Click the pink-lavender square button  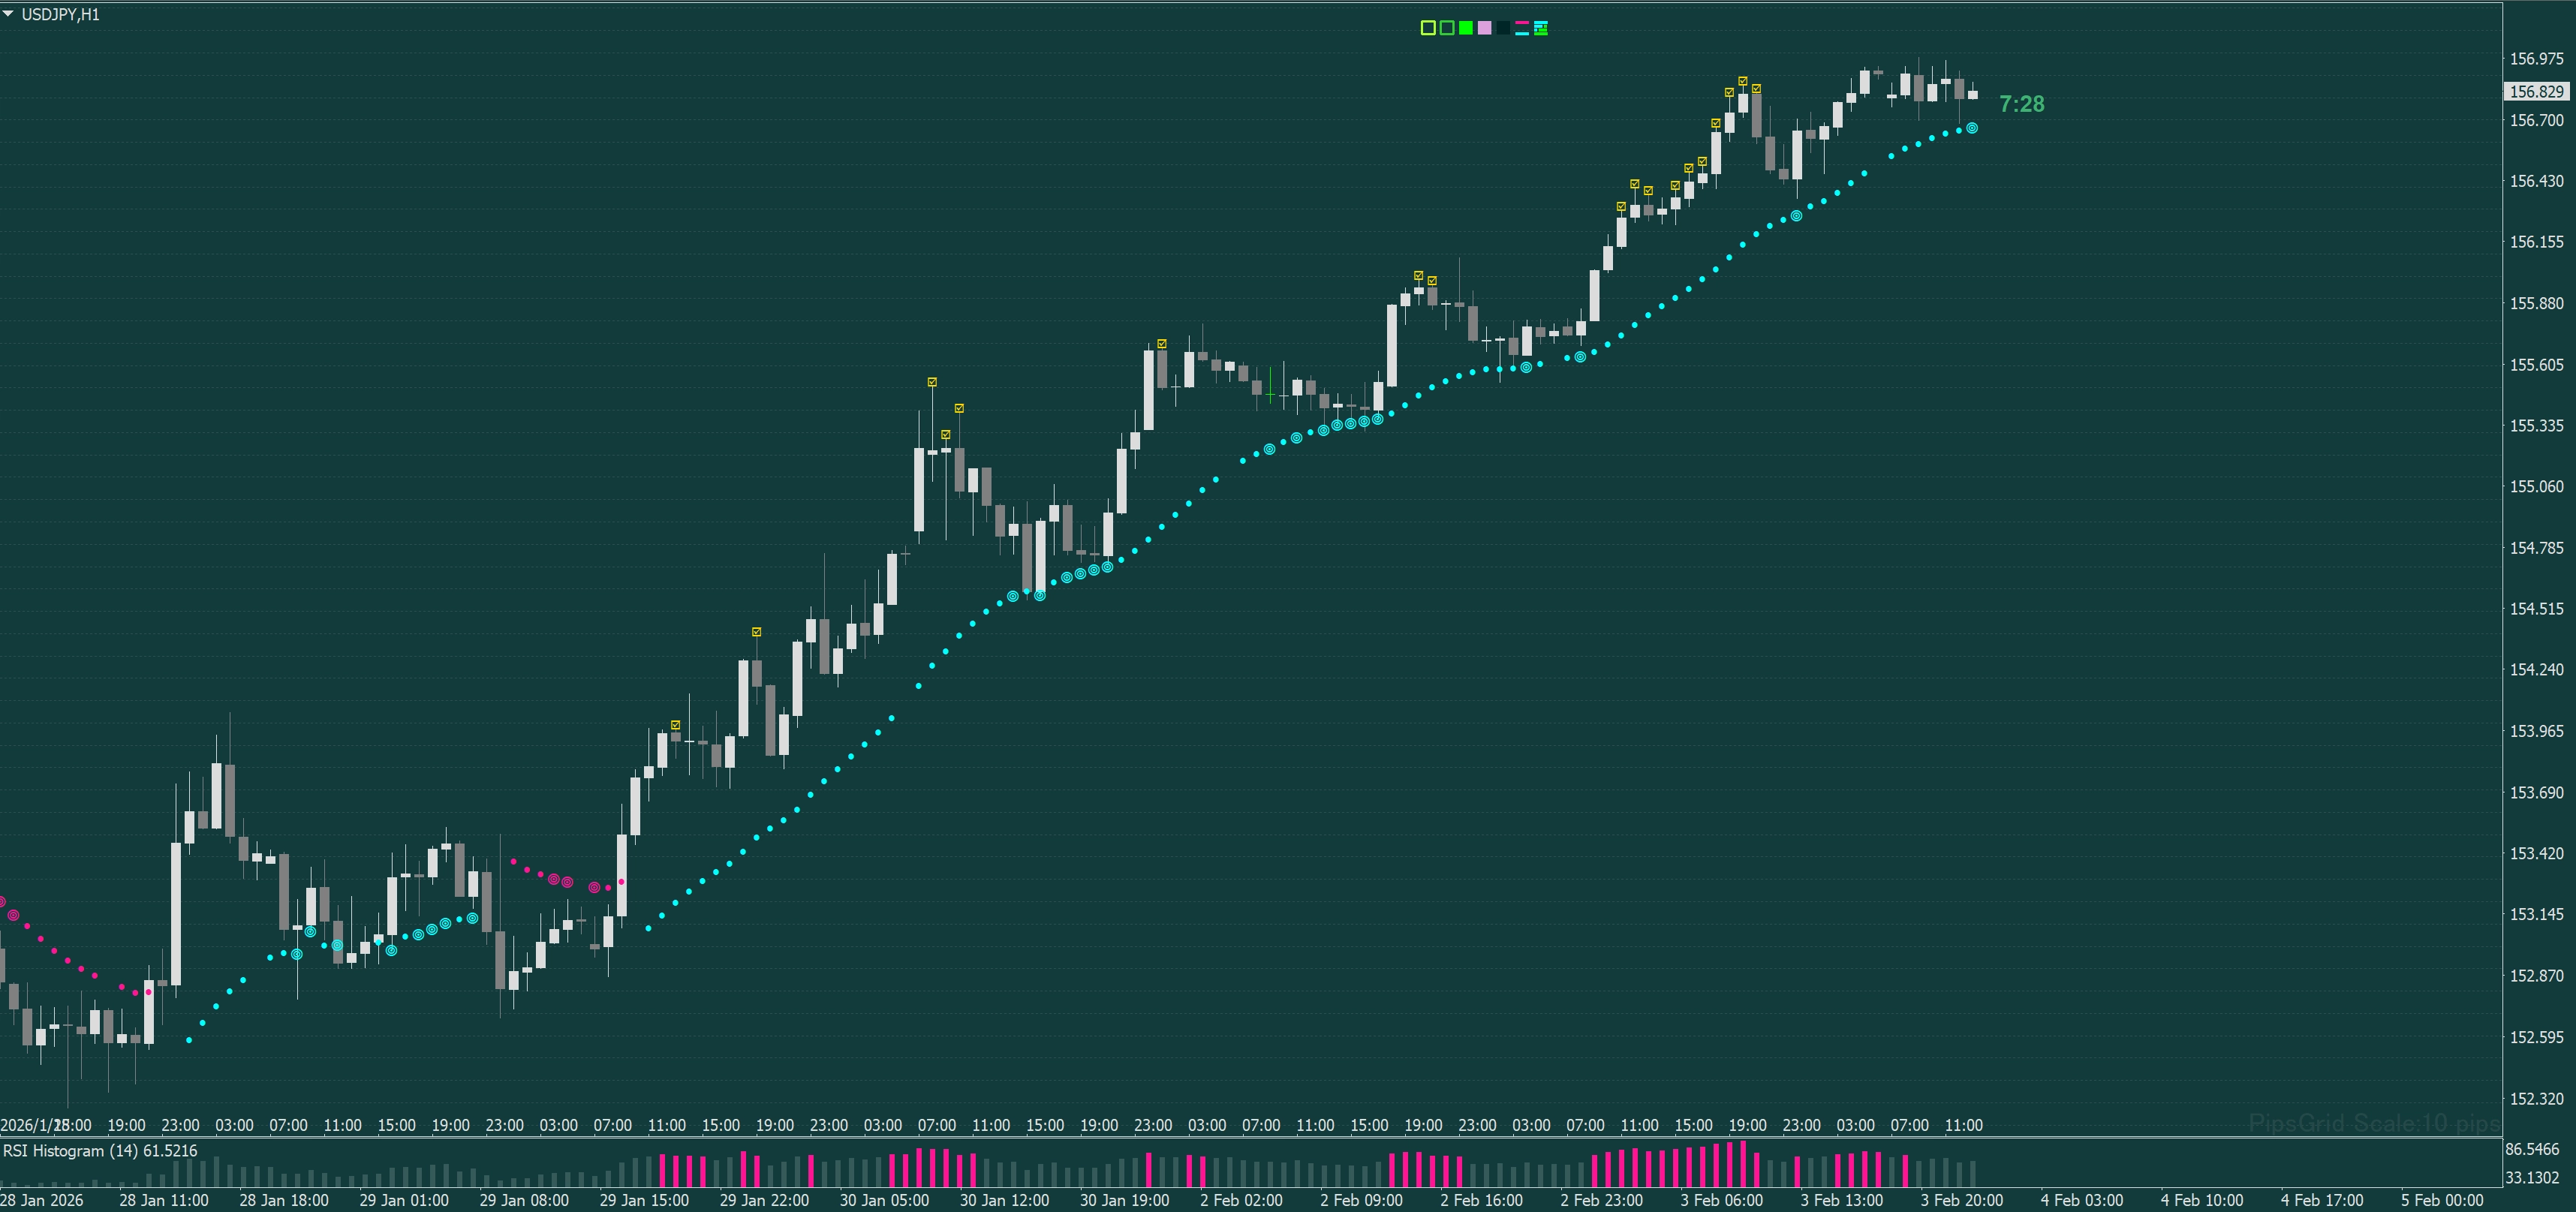1484,28
